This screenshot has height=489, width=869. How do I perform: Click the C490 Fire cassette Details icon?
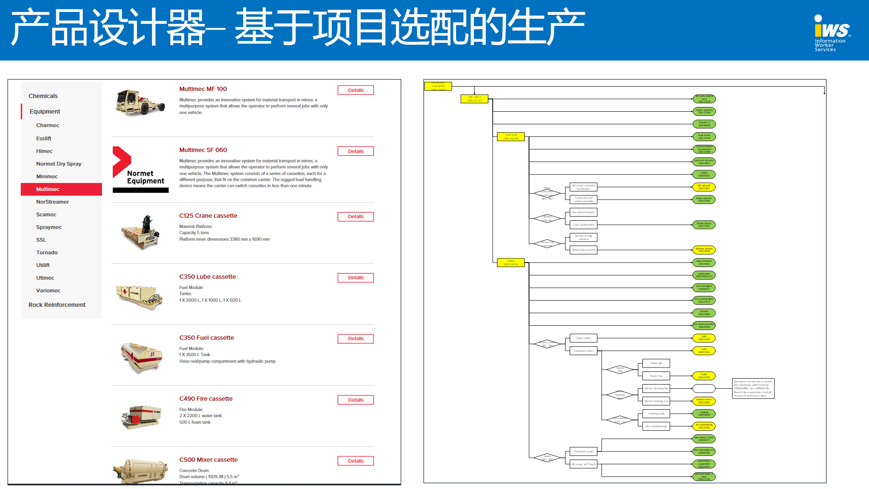tap(357, 399)
